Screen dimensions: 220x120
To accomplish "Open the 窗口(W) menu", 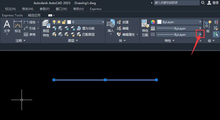I will point(61,9).
